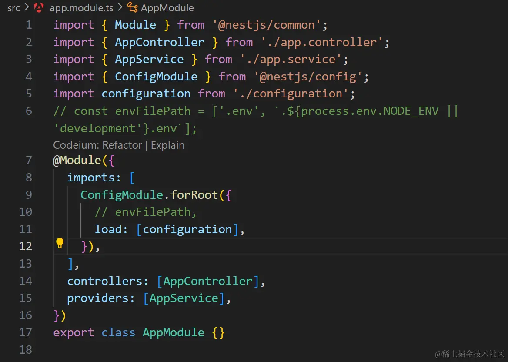Screen dimensions: 508x362
Task: Click the 'development' string in the comment
Action: [x=97, y=129]
